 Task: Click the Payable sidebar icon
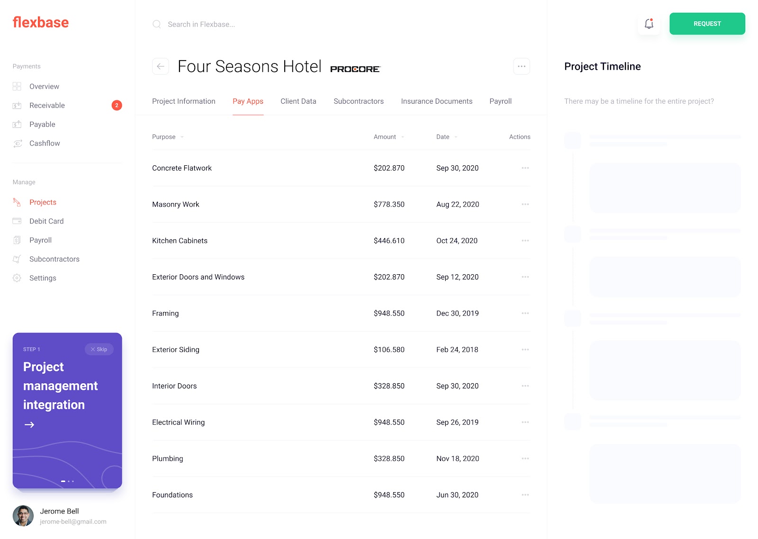pyautogui.click(x=17, y=124)
